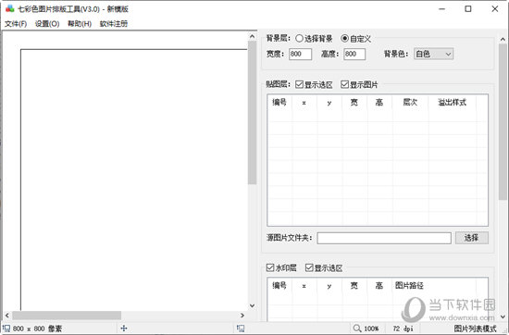Select the 自定义 radio button
509x335 pixels.
(345, 38)
